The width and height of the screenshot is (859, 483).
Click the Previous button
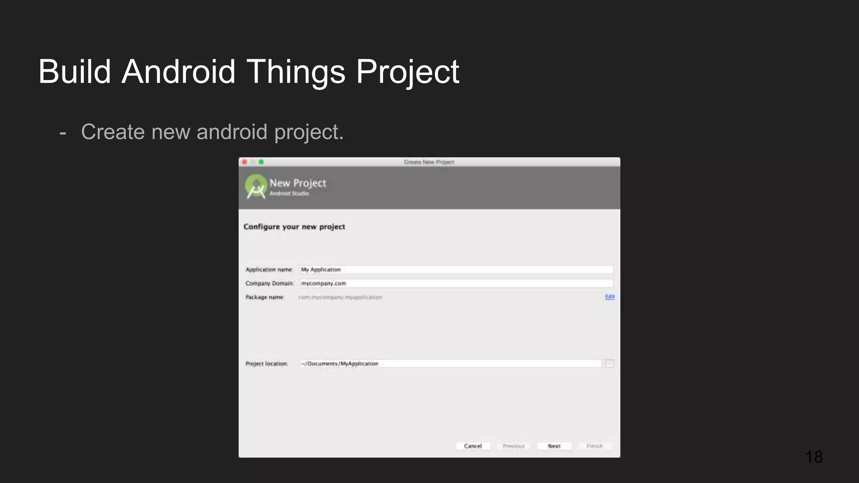pos(513,446)
